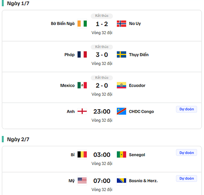Click the Norway flag icon
The height and width of the screenshot is (195, 204).
click(122, 24)
